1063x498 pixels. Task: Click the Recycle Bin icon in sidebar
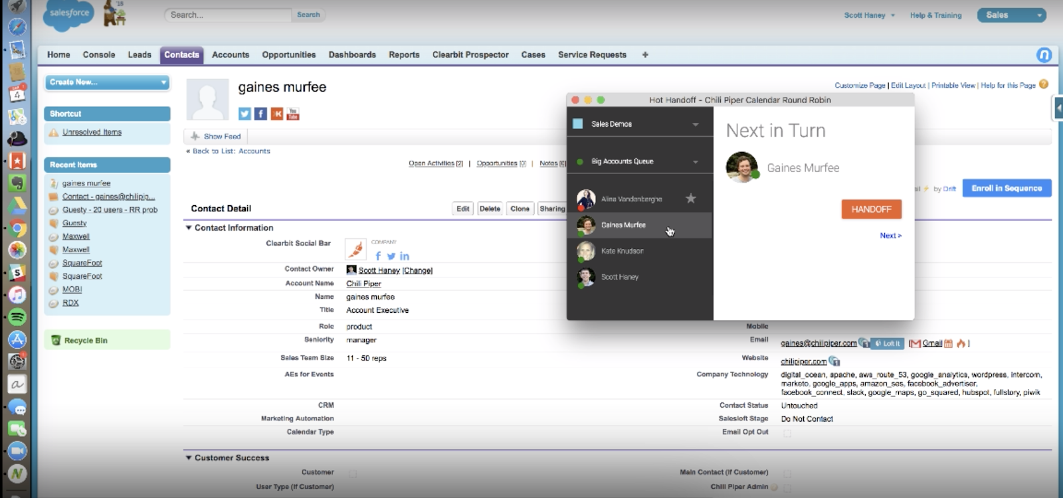pos(56,340)
